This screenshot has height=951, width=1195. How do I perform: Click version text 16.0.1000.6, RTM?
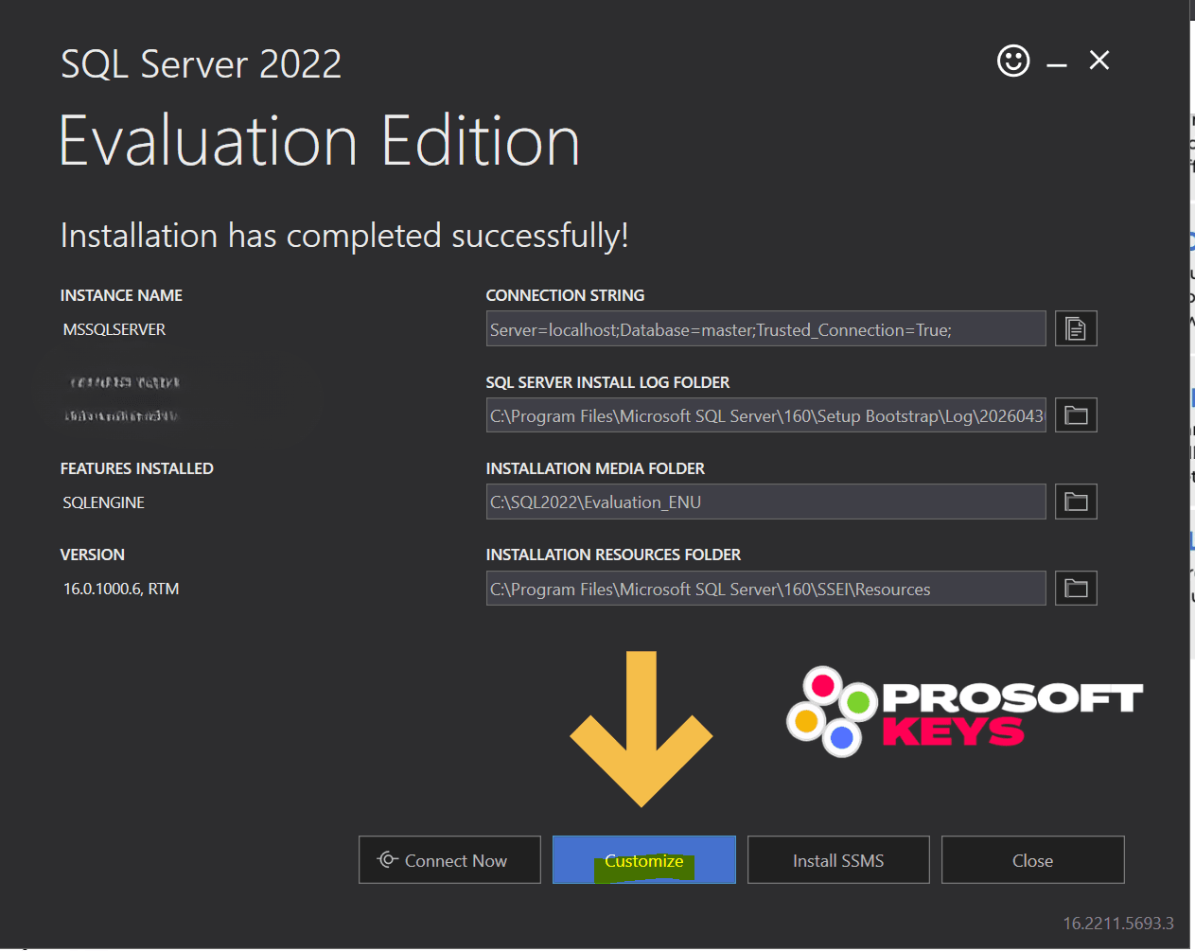point(120,588)
